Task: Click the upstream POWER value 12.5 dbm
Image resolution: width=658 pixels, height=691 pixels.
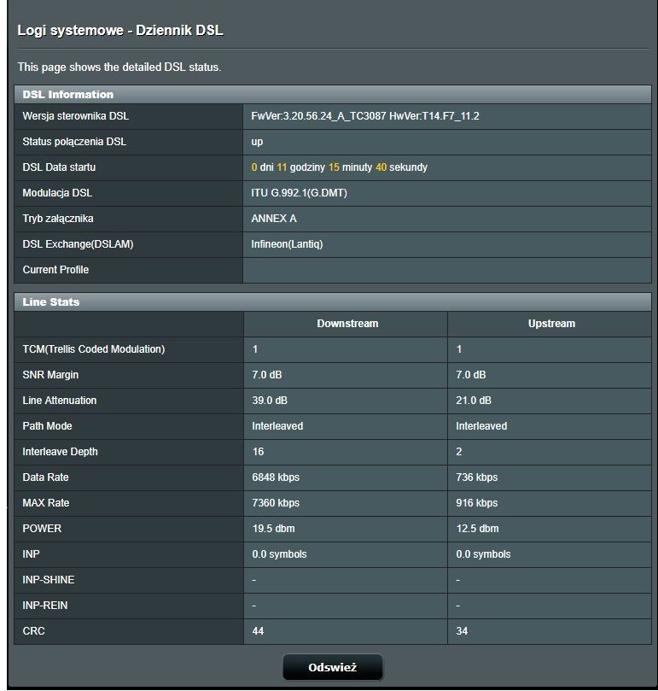Action: click(x=477, y=529)
